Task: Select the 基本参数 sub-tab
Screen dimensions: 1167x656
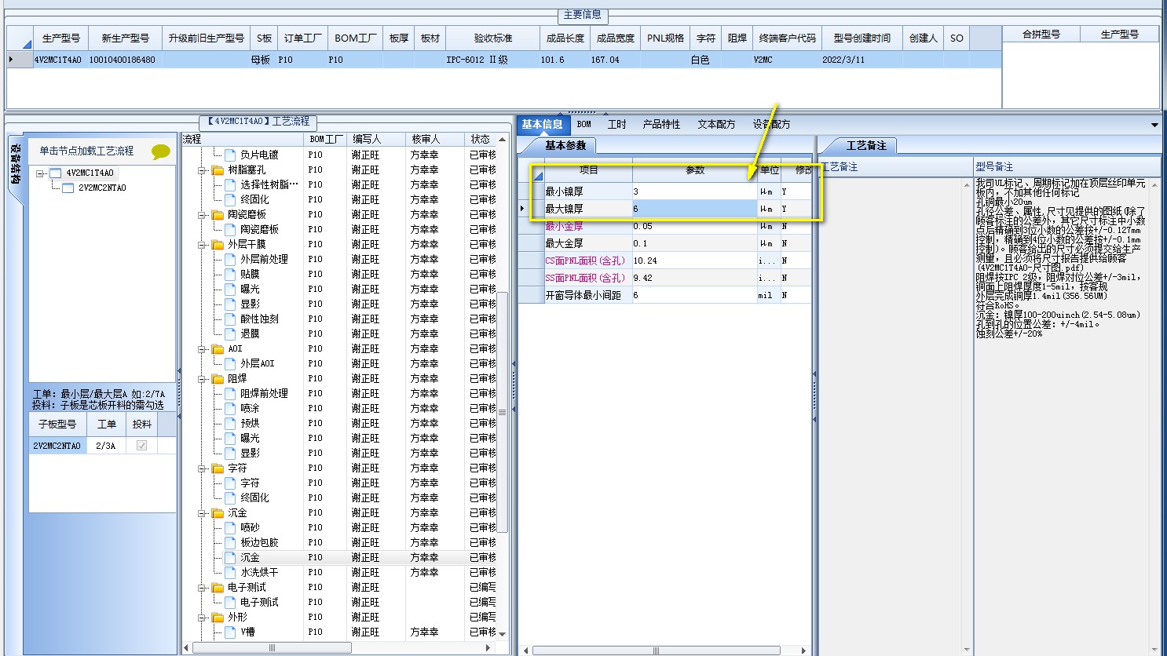Action: pyautogui.click(x=565, y=145)
